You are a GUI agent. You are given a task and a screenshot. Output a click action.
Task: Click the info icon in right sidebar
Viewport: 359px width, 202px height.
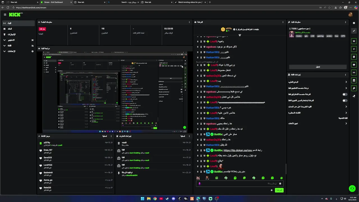point(354,23)
